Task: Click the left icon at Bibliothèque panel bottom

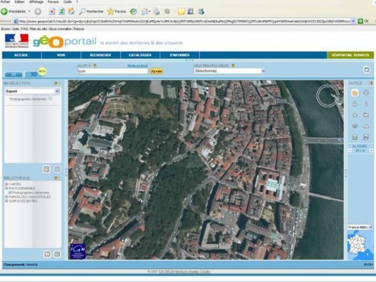Action: click(x=47, y=254)
